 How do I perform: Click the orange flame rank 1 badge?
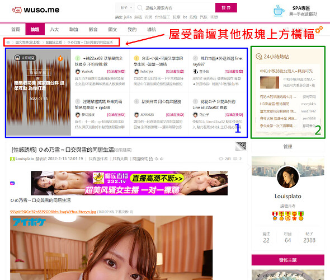click(x=60, y=58)
